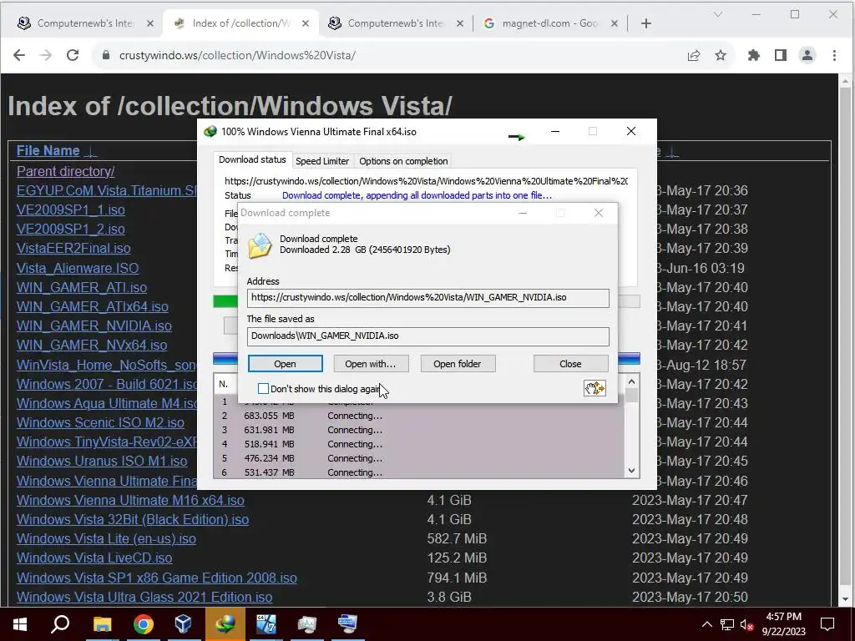Click connections list scroll up arrow

click(x=631, y=381)
